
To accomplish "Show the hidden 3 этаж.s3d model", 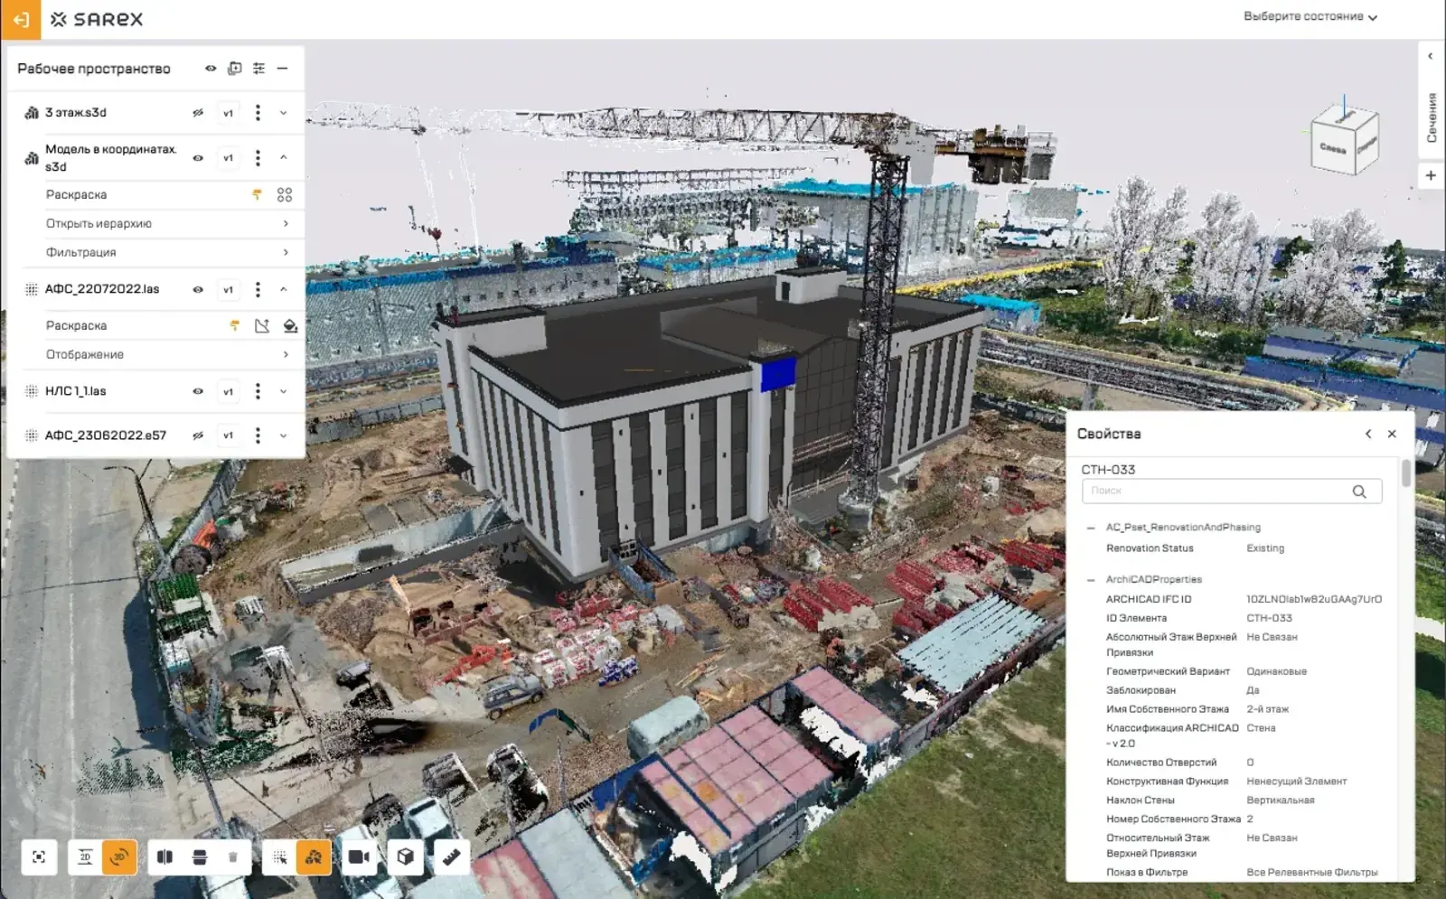I will point(198,113).
